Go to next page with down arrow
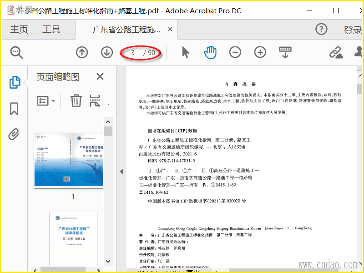The width and height of the screenshot is (364, 273). click(107, 52)
